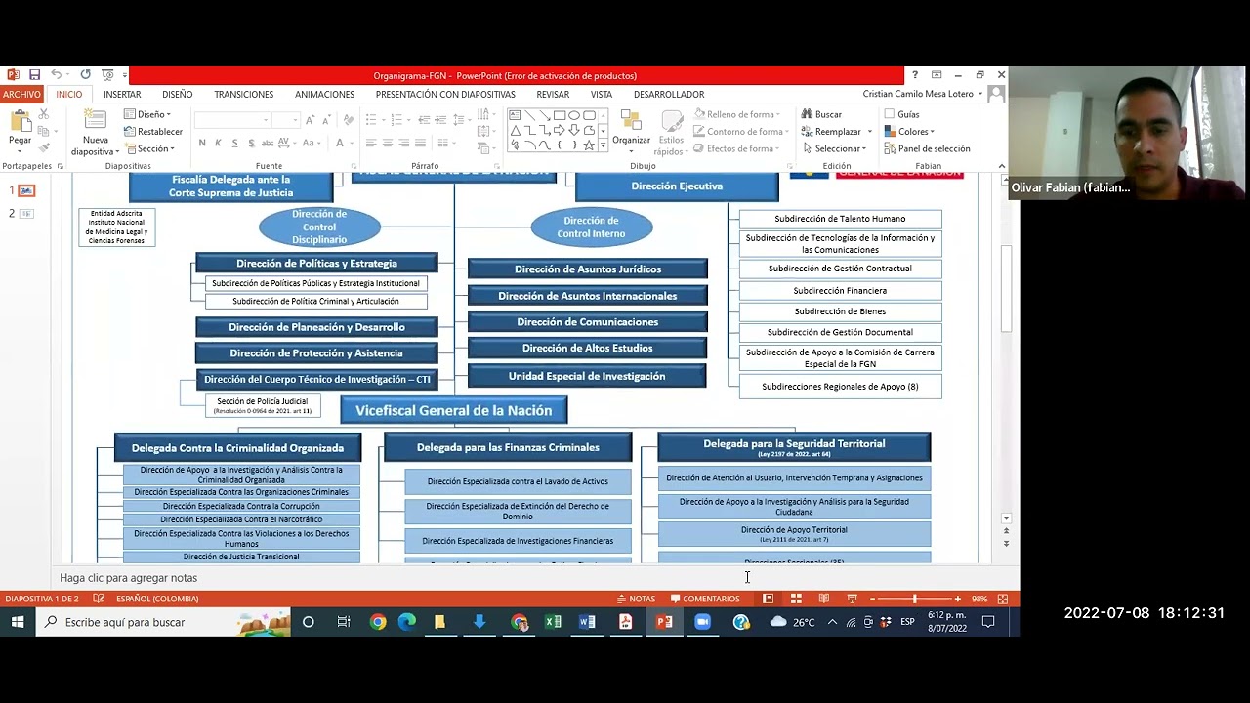Open spell check icon in status bar
Viewport: 1250px width, 703px height.
99,599
